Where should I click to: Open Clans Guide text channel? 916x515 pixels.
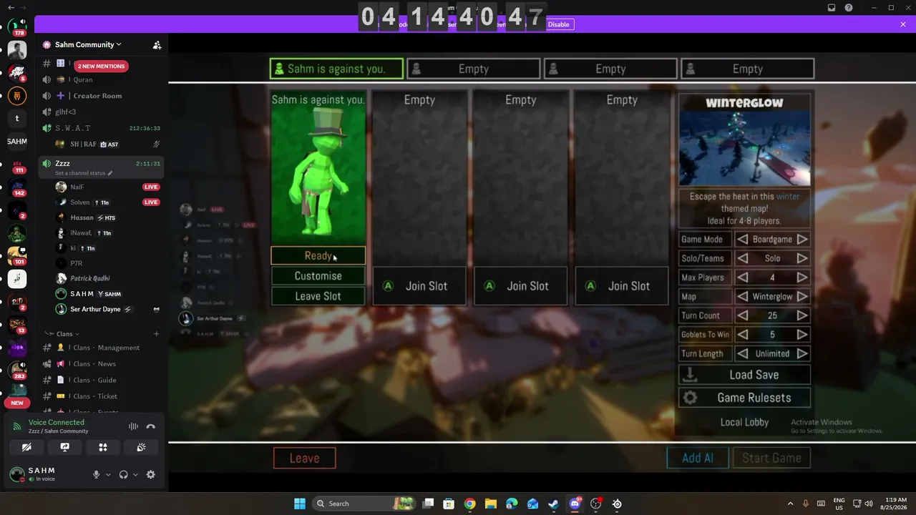point(102,380)
